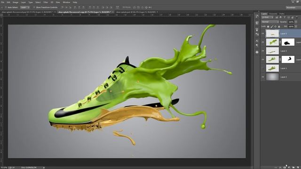The height and width of the screenshot is (169, 301).
Task: Create a new group folder icon
Action: [x=293, y=168]
